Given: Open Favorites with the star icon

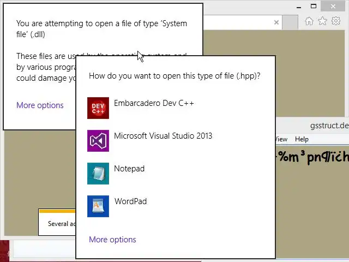Looking at the screenshot, I should pos(322,21).
